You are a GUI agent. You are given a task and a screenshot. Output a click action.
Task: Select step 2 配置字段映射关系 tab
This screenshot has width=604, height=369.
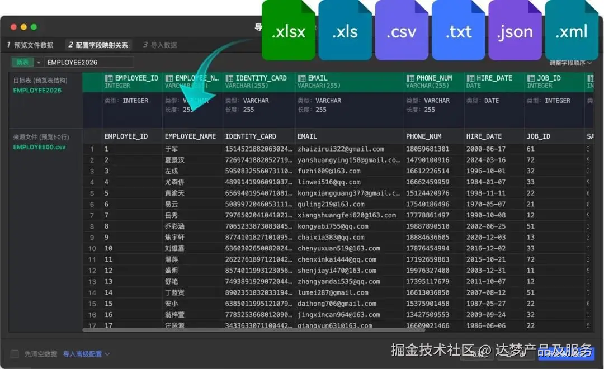pyautogui.click(x=98, y=45)
